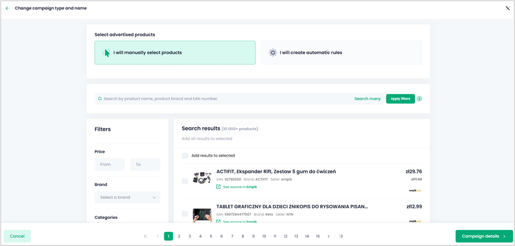Tick the checkbox for Tablet Graficzny product
515x246 pixels.
pyautogui.click(x=185, y=214)
